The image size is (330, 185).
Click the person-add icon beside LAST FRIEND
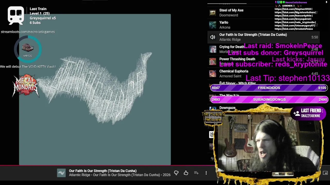tap(296, 113)
